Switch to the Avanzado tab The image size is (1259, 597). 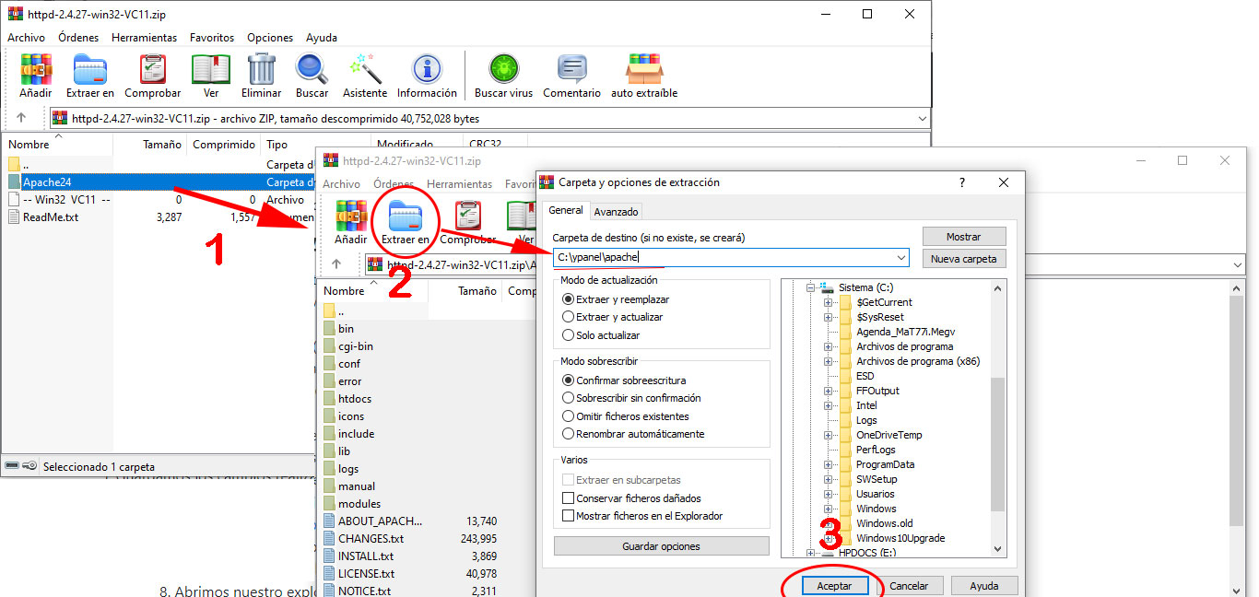click(x=616, y=211)
